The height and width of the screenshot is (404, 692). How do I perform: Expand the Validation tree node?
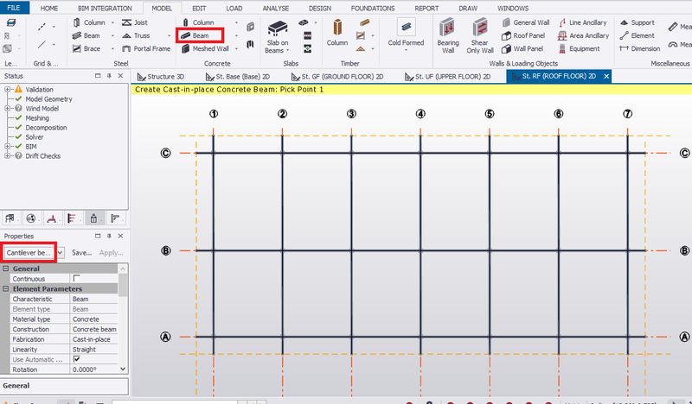8,90
